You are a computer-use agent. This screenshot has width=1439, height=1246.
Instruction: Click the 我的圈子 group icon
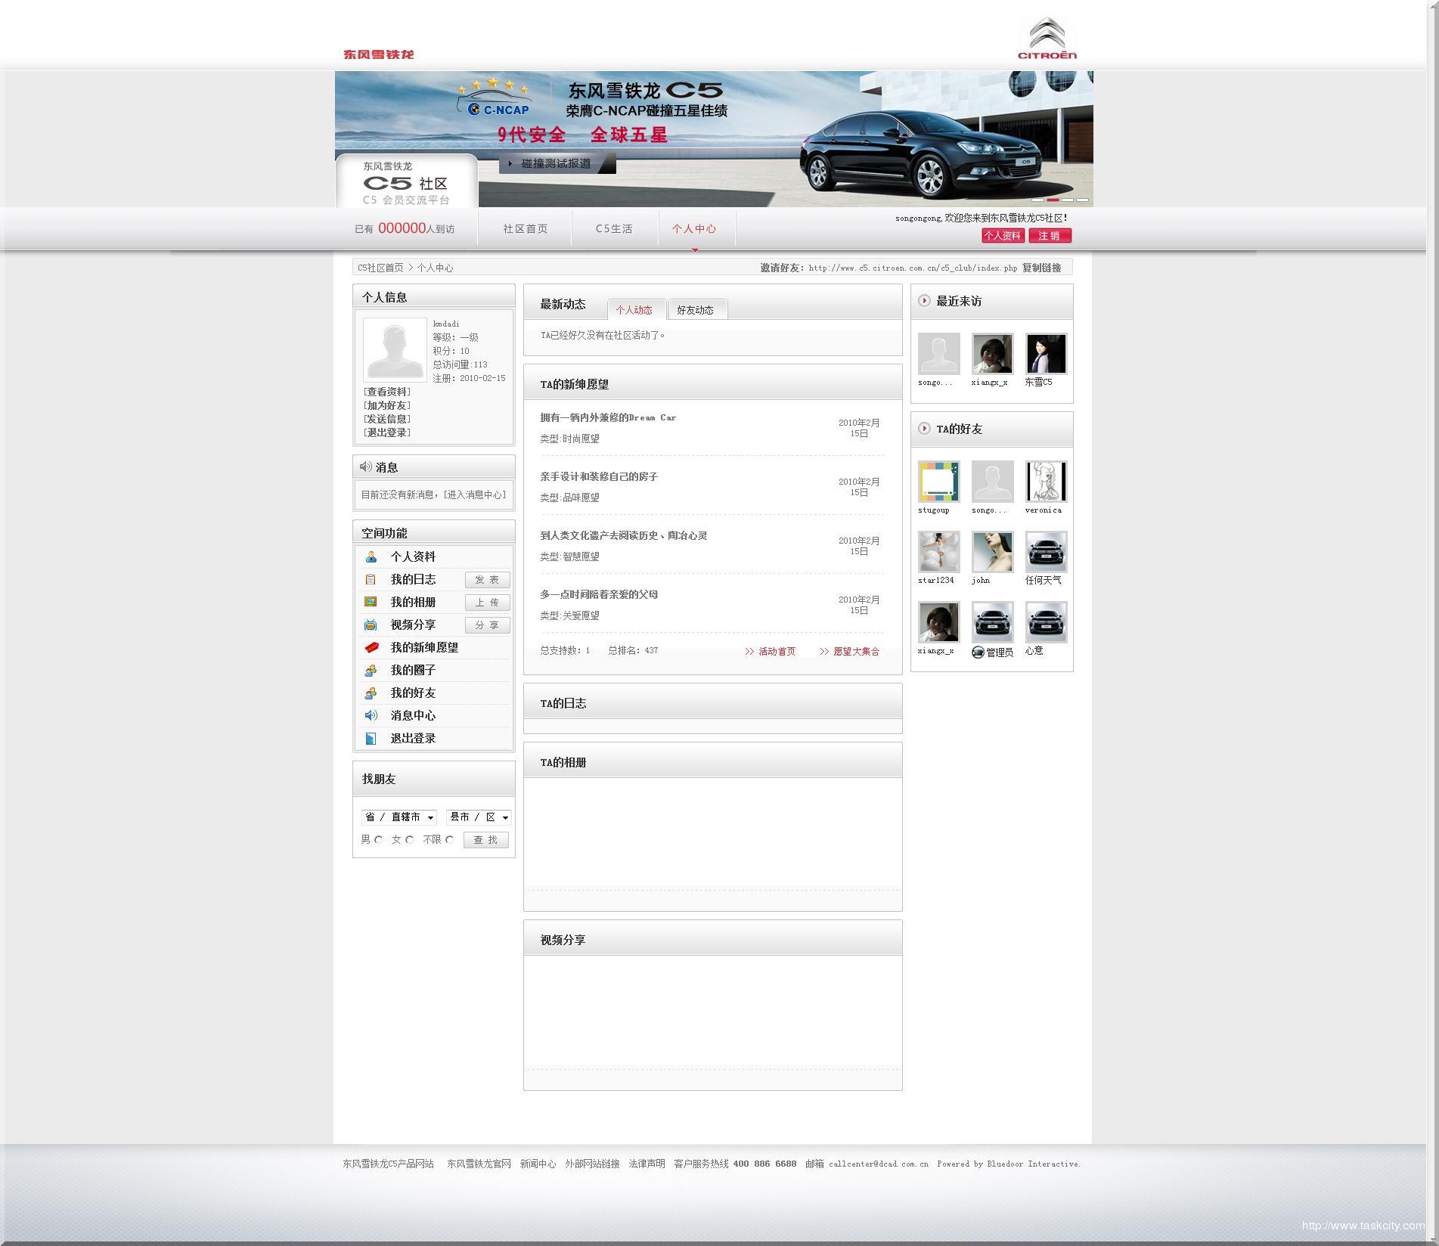[x=371, y=671]
